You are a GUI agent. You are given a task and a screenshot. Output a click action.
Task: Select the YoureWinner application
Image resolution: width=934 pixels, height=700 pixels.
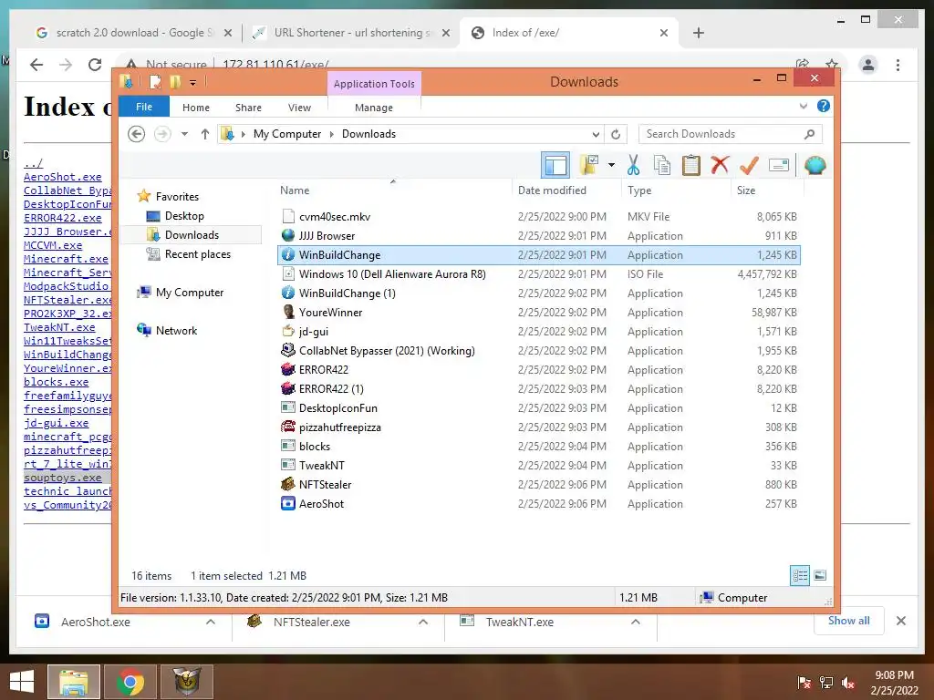(x=539, y=312)
